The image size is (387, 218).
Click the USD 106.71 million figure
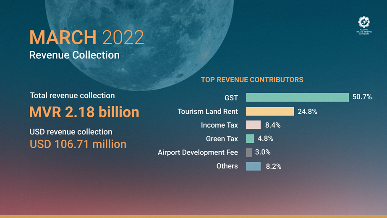point(78,144)
